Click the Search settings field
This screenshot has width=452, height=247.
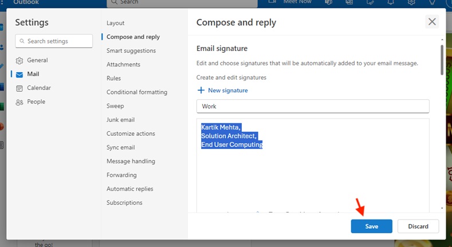pyautogui.click(x=54, y=41)
